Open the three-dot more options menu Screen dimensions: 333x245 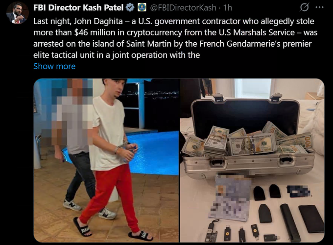[x=320, y=7]
